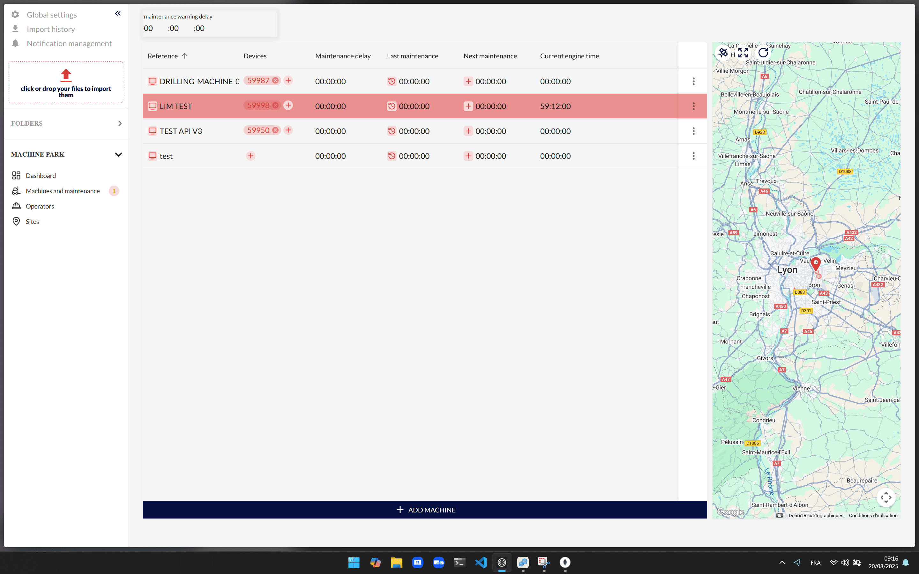Open Machines and maintenance page
Image resolution: width=919 pixels, height=574 pixels.
click(x=63, y=191)
